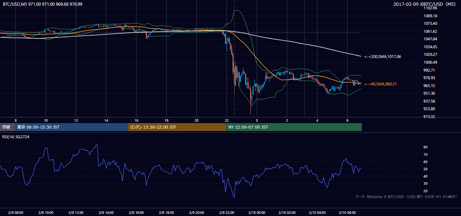Select the 東京 08:00-15:30 JST session bar
The height and width of the screenshot is (216, 461).
(x=72, y=127)
